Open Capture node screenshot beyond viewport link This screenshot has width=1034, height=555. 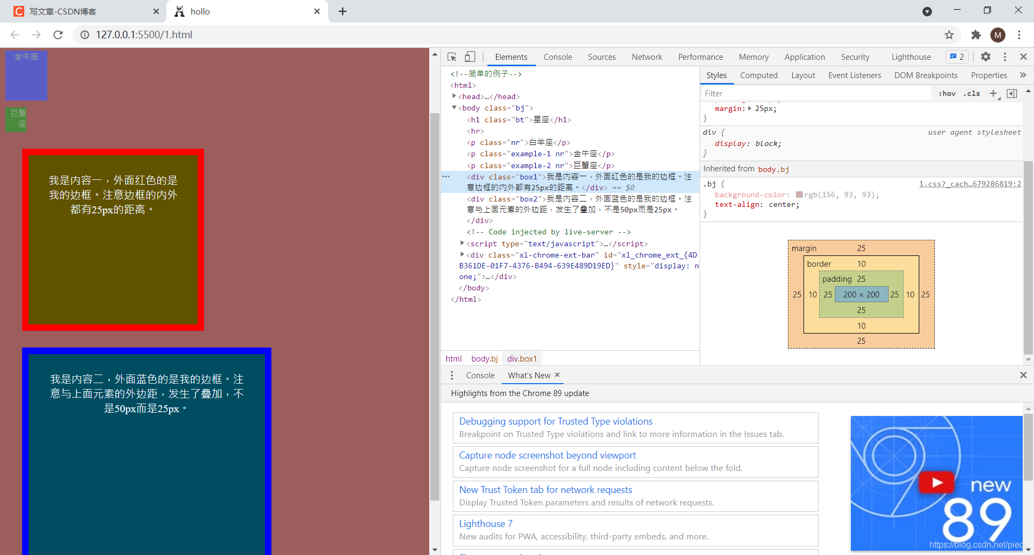(x=547, y=455)
